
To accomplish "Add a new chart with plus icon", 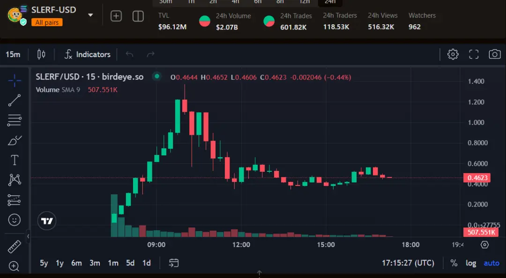I will (116, 16).
